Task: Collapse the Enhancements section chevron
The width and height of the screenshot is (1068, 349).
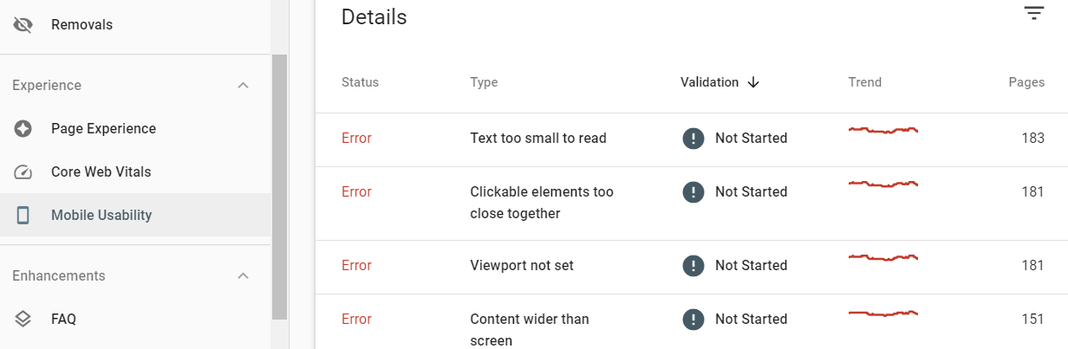Action: tap(244, 276)
